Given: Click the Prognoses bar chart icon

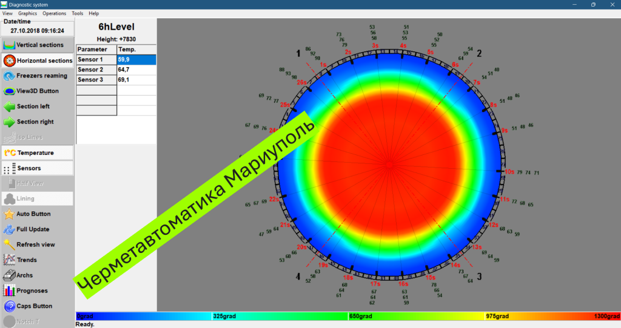Looking at the screenshot, I should (x=9, y=290).
